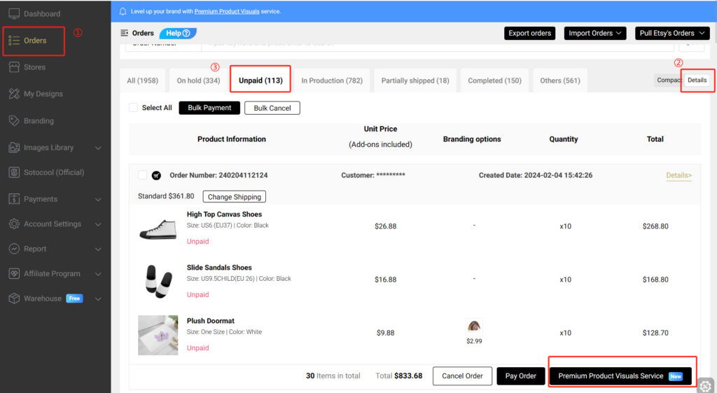The image size is (717, 393).
Task: Click the Change Shipping button
Action: (234, 197)
